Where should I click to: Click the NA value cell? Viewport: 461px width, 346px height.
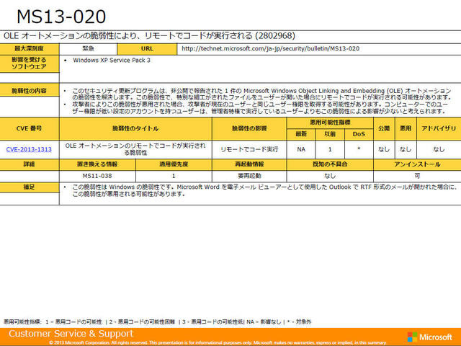point(301,149)
